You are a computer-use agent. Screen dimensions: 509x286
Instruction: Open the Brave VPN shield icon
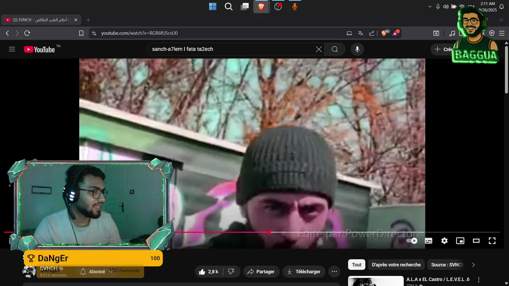[x=492, y=33]
